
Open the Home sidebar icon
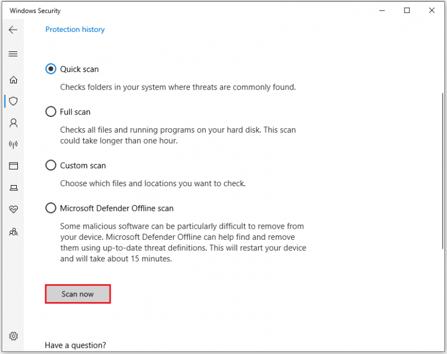(x=13, y=79)
